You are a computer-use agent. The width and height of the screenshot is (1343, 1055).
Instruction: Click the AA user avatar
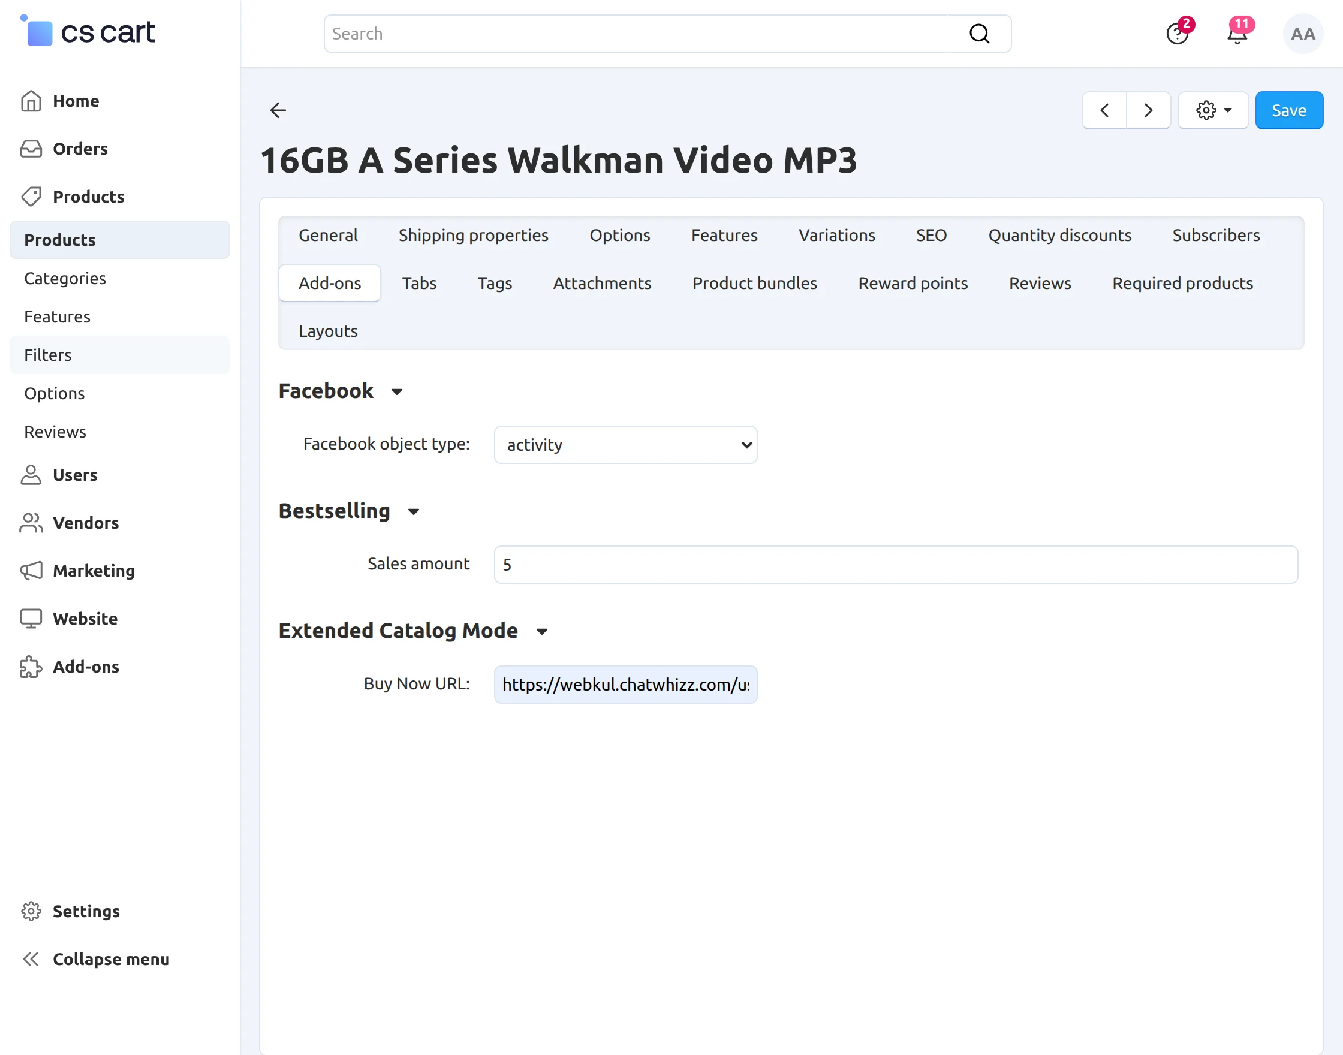(1302, 34)
